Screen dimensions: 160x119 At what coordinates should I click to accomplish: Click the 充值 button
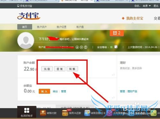47,69
